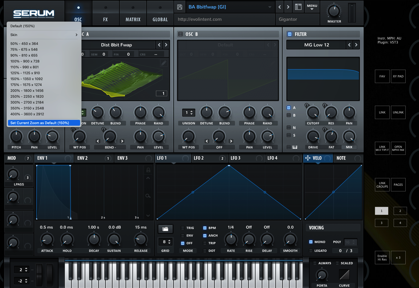Viewport: 419px width, 288px height.
Task: Load next preset with right arrow
Action: coord(288,7)
